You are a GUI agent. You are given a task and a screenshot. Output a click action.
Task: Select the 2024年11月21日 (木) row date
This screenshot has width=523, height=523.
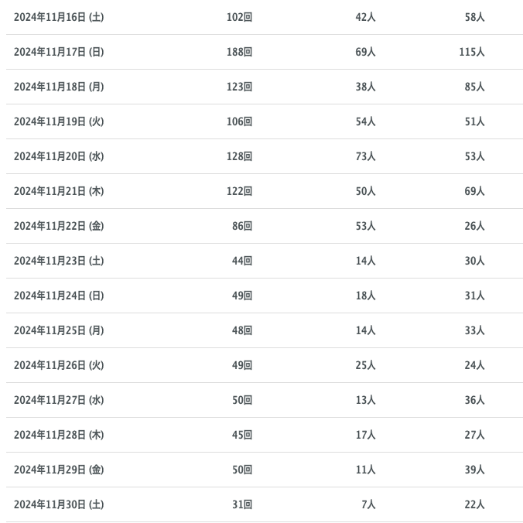(59, 191)
